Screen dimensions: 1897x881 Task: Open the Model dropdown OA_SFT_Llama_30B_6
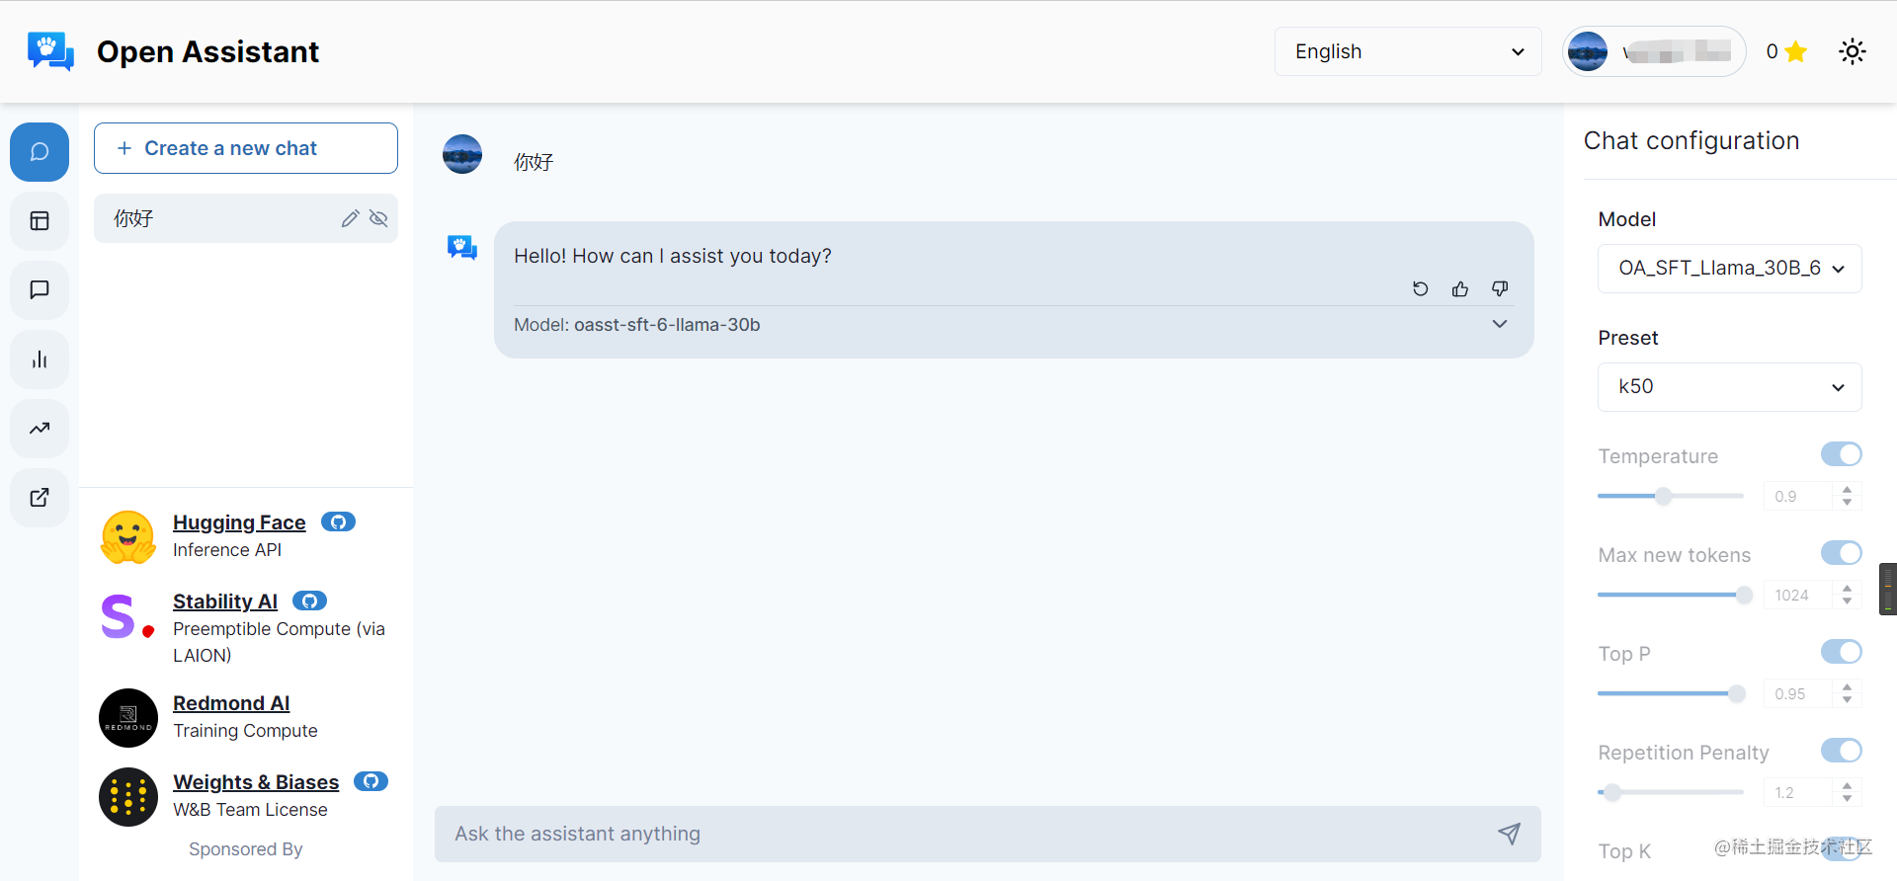[1730, 269]
